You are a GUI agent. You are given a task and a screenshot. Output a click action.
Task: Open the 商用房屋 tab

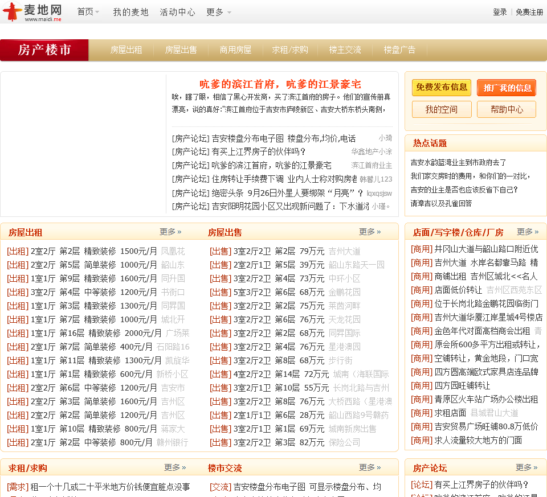point(235,50)
